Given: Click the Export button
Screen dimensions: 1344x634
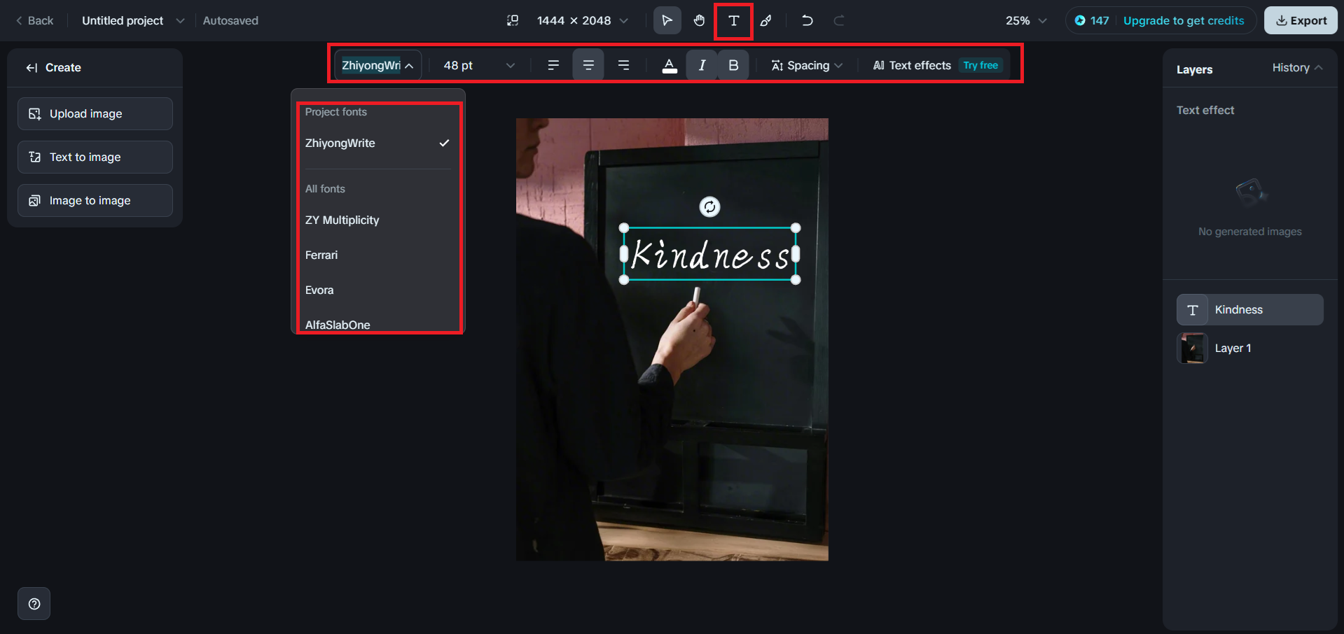Looking at the screenshot, I should [x=1300, y=20].
